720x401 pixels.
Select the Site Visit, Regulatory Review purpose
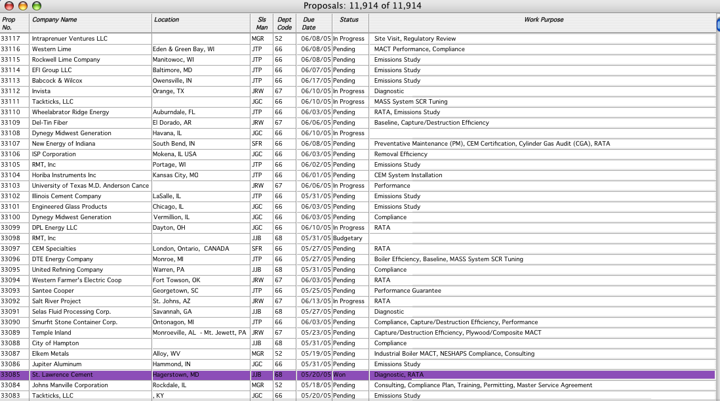coord(415,39)
